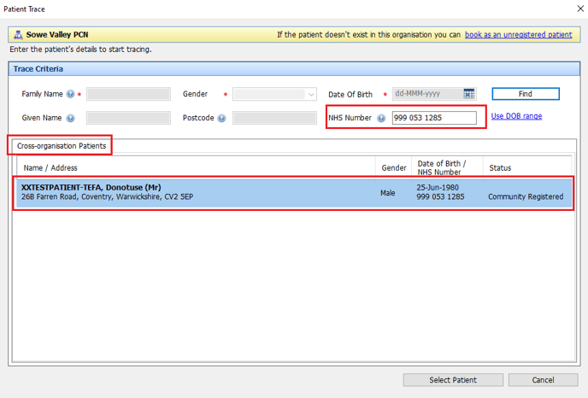Click the Sowe Valley PCN organisation icon

point(18,36)
